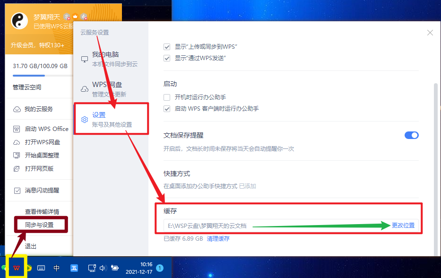Viewport: 441px width, 278px height.
Task: Open 我的云服务 menu item
Action: 39,109
